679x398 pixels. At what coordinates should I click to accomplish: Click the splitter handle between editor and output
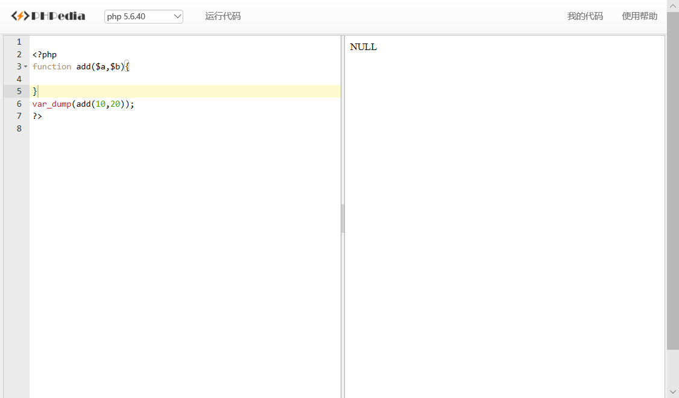pyautogui.click(x=343, y=219)
